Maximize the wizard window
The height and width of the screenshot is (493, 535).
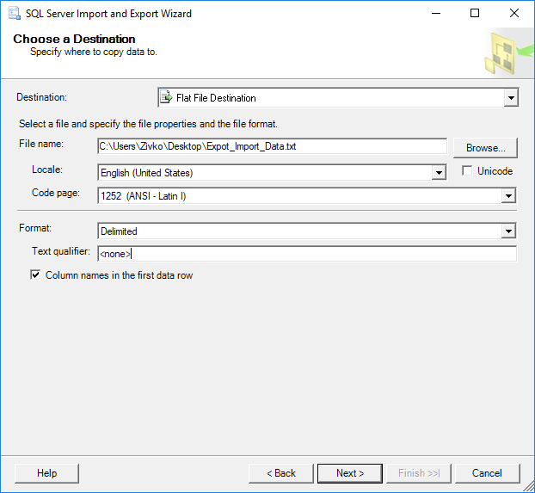pyautogui.click(x=475, y=14)
